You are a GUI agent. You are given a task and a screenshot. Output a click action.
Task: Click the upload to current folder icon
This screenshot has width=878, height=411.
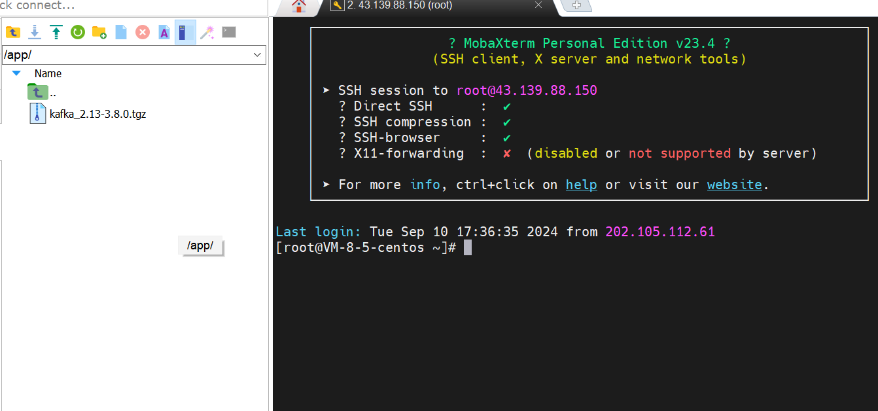coord(56,32)
